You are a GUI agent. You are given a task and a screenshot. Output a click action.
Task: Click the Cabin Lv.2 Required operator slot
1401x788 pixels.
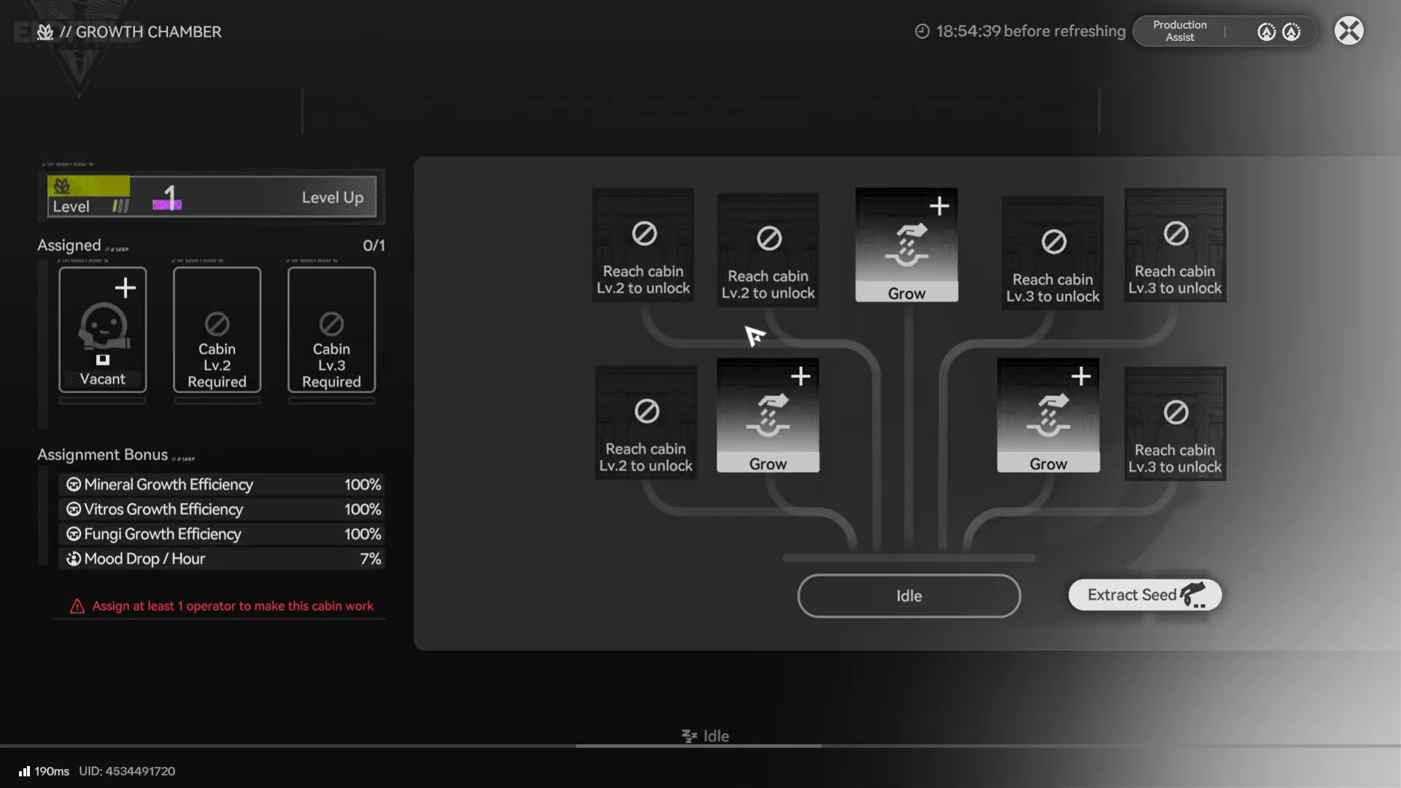coord(217,329)
